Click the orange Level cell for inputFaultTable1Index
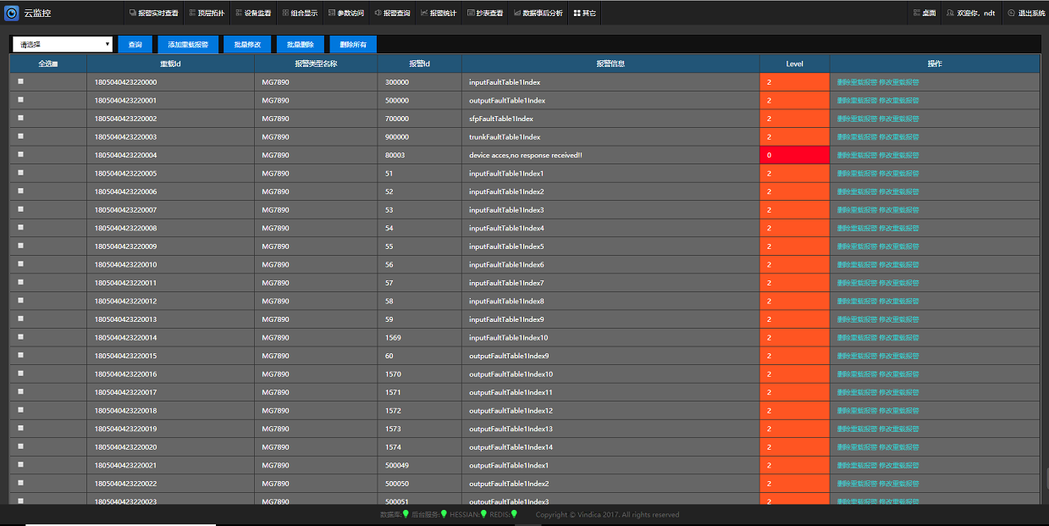 [795, 82]
